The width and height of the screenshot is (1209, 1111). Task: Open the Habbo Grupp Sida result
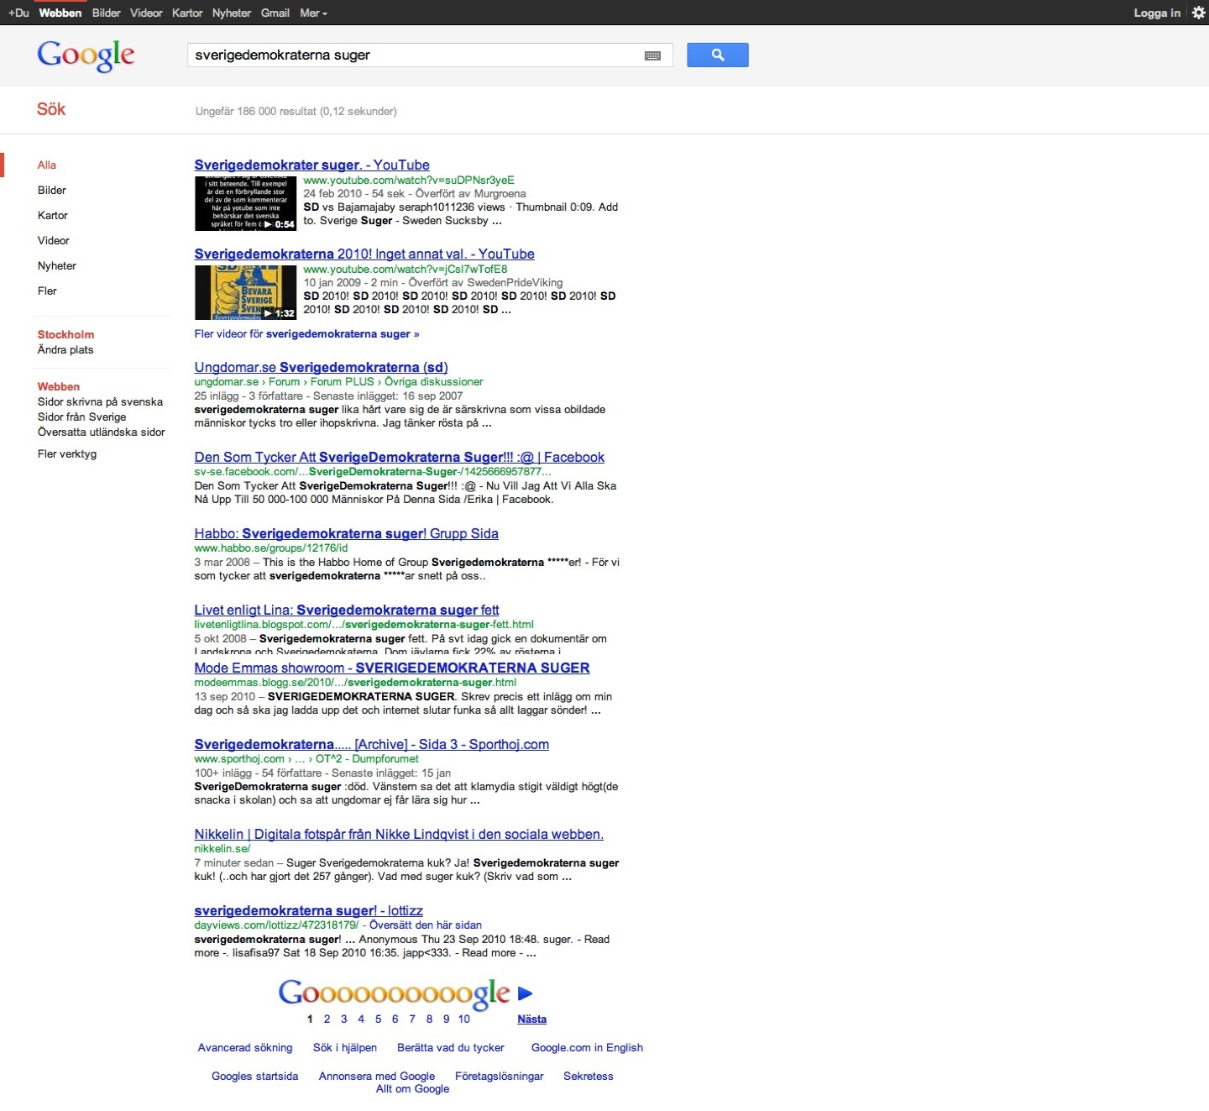[347, 533]
